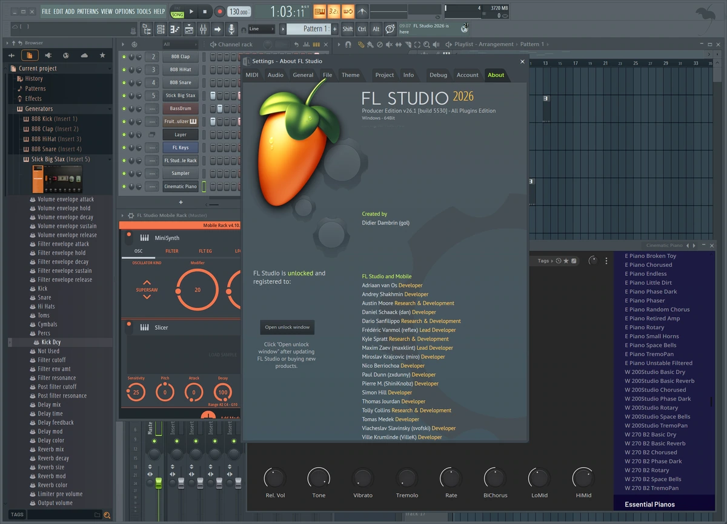
Task: Open the Mixer toolbar icon
Action: click(203, 29)
